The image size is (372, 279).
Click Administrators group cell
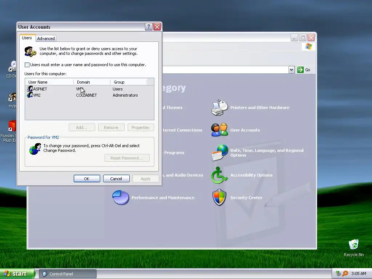[x=125, y=95]
